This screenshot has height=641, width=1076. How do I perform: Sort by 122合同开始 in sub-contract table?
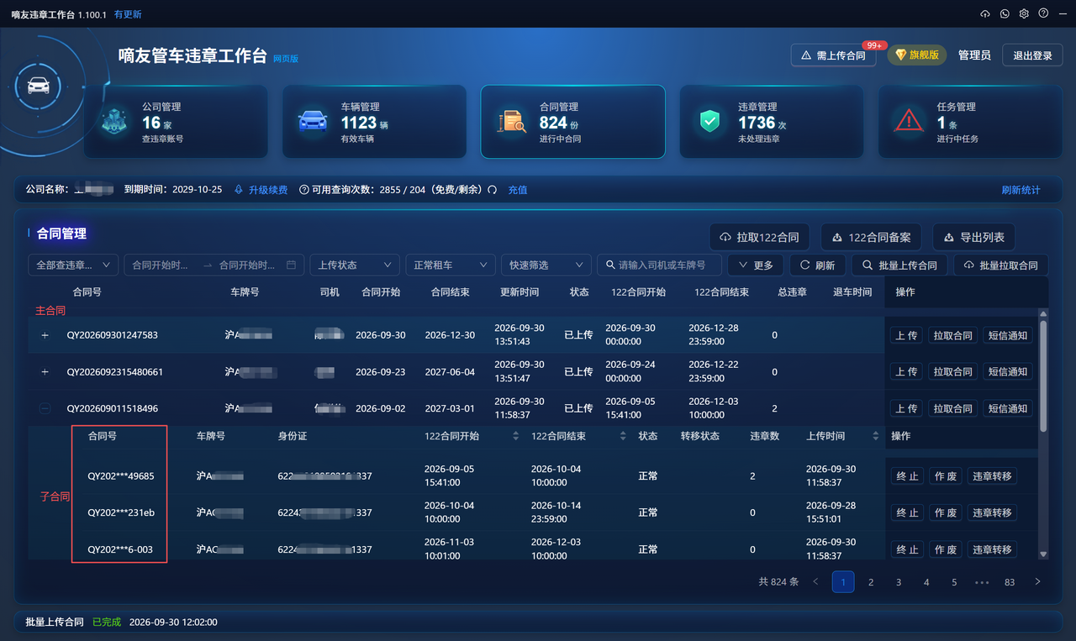coord(516,436)
